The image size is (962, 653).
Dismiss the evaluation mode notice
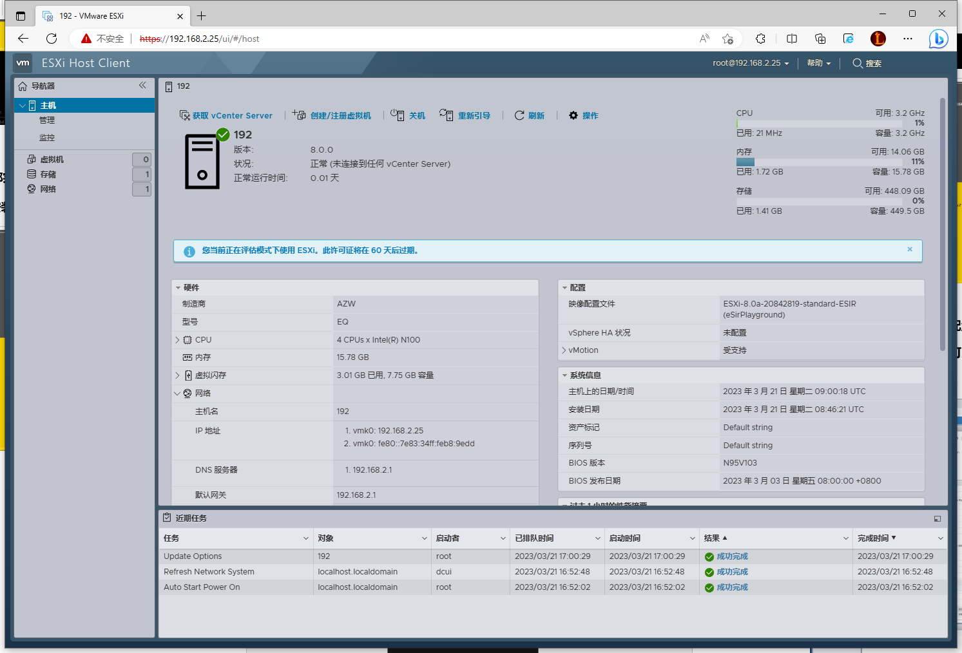pyautogui.click(x=910, y=249)
